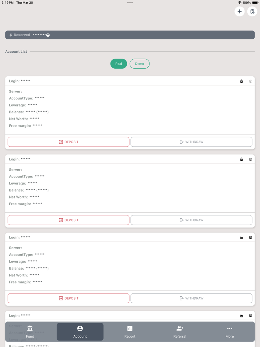The image size is (260, 347).
Task: Go to the Report tab
Action: click(130, 331)
